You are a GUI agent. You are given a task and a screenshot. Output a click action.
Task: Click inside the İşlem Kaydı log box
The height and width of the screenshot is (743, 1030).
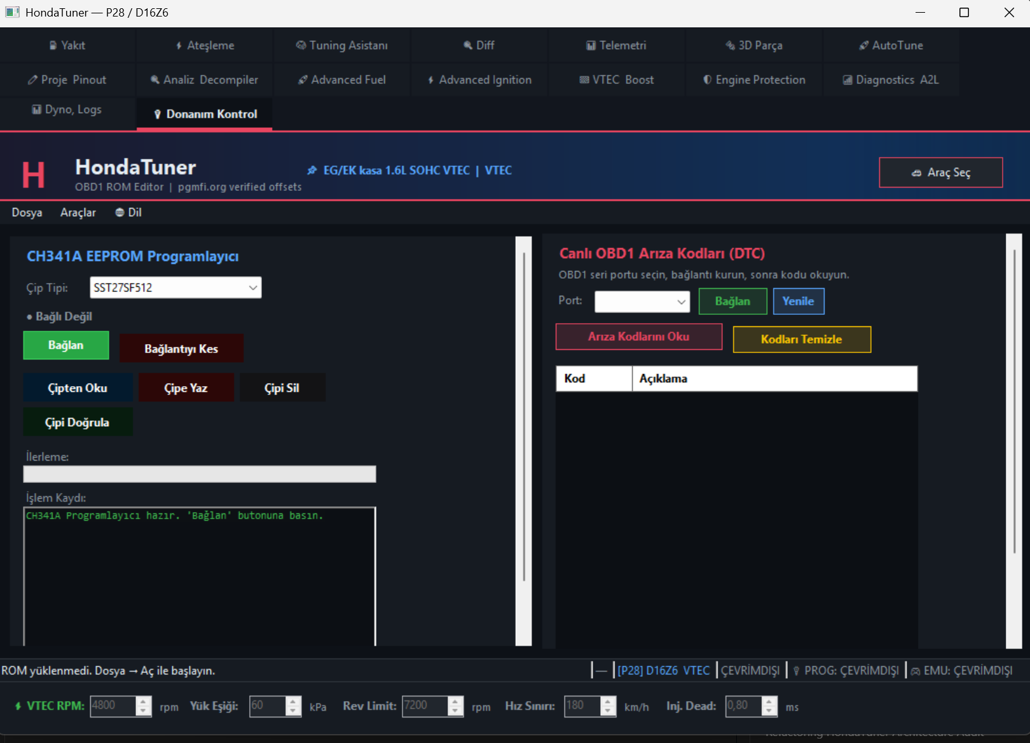pos(200,576)
